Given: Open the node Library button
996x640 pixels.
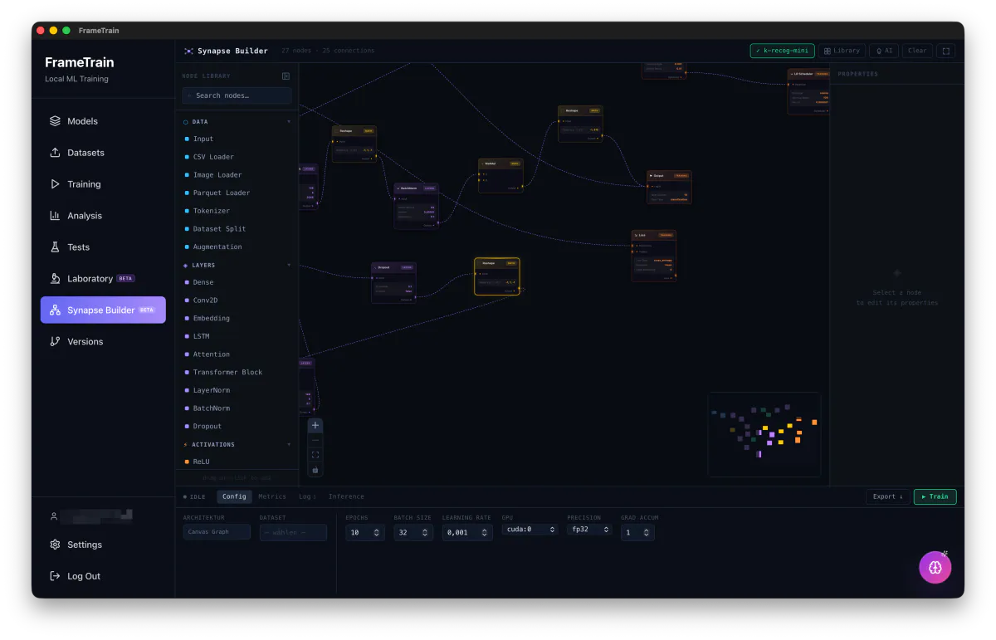Looking at the screenshot, I should [842, 51].
